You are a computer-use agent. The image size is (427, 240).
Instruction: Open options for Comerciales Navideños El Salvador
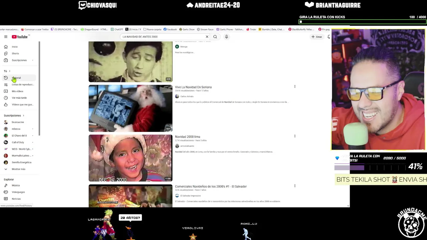295,186
